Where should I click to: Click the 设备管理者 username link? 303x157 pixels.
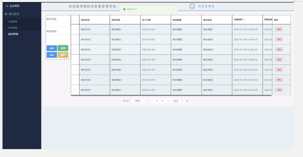[x=206, y=6]
